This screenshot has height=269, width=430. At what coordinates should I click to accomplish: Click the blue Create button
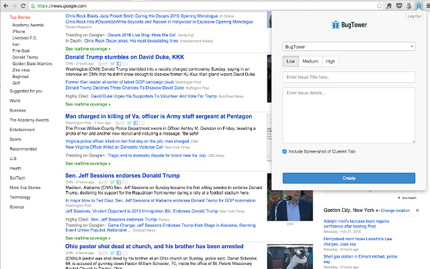(349, 178)
